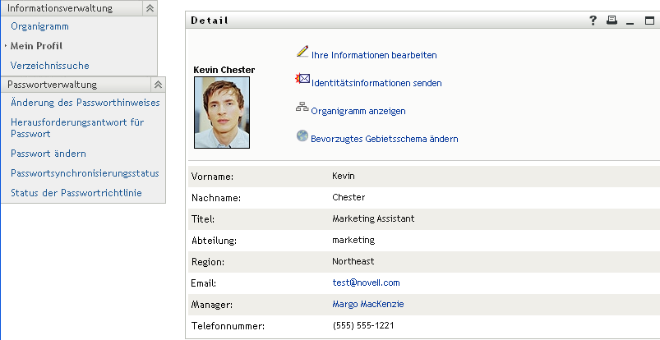The width and height of the screenshot is (660, 340).
Task: Click the envelope send identity icon
Action: point(302,80)
